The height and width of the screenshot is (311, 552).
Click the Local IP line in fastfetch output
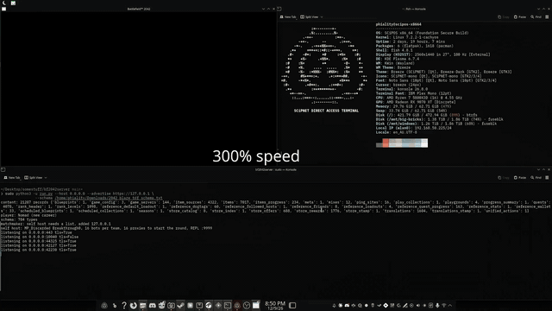pyautogui.click(x=413, y=128)
